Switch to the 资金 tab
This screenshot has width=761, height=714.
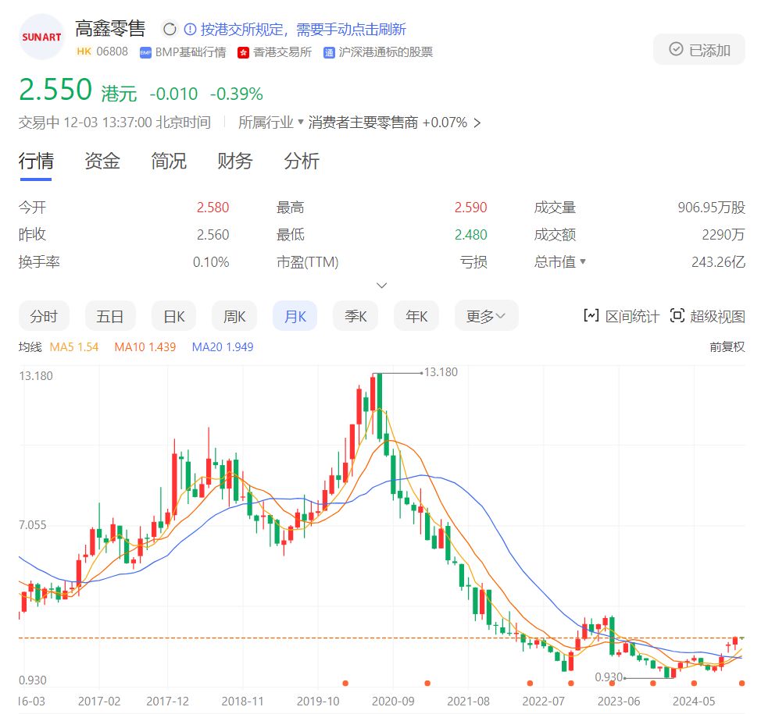pyautogui.click(x=102, y=162)
